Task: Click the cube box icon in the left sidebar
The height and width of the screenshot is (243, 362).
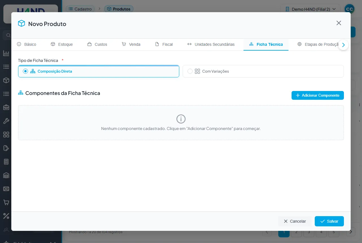Action: pos(6,80)
